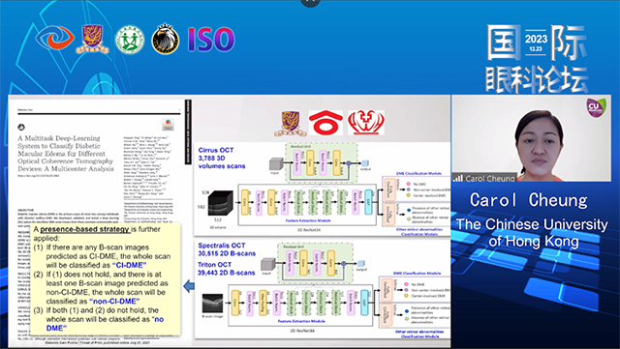Select the green circular people logo
This screenshot has height=349, width=620.
(x=130, y=41)
